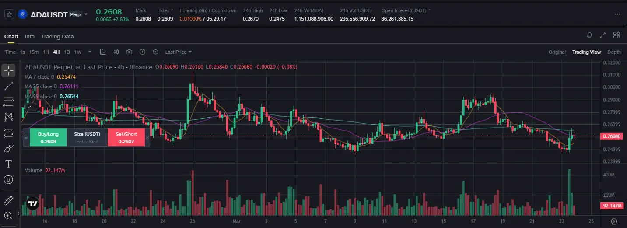Screen dimensions: 627x228
Task: Add ADAUSDT to favorites with star icon
Action: (x=9, y=14)
